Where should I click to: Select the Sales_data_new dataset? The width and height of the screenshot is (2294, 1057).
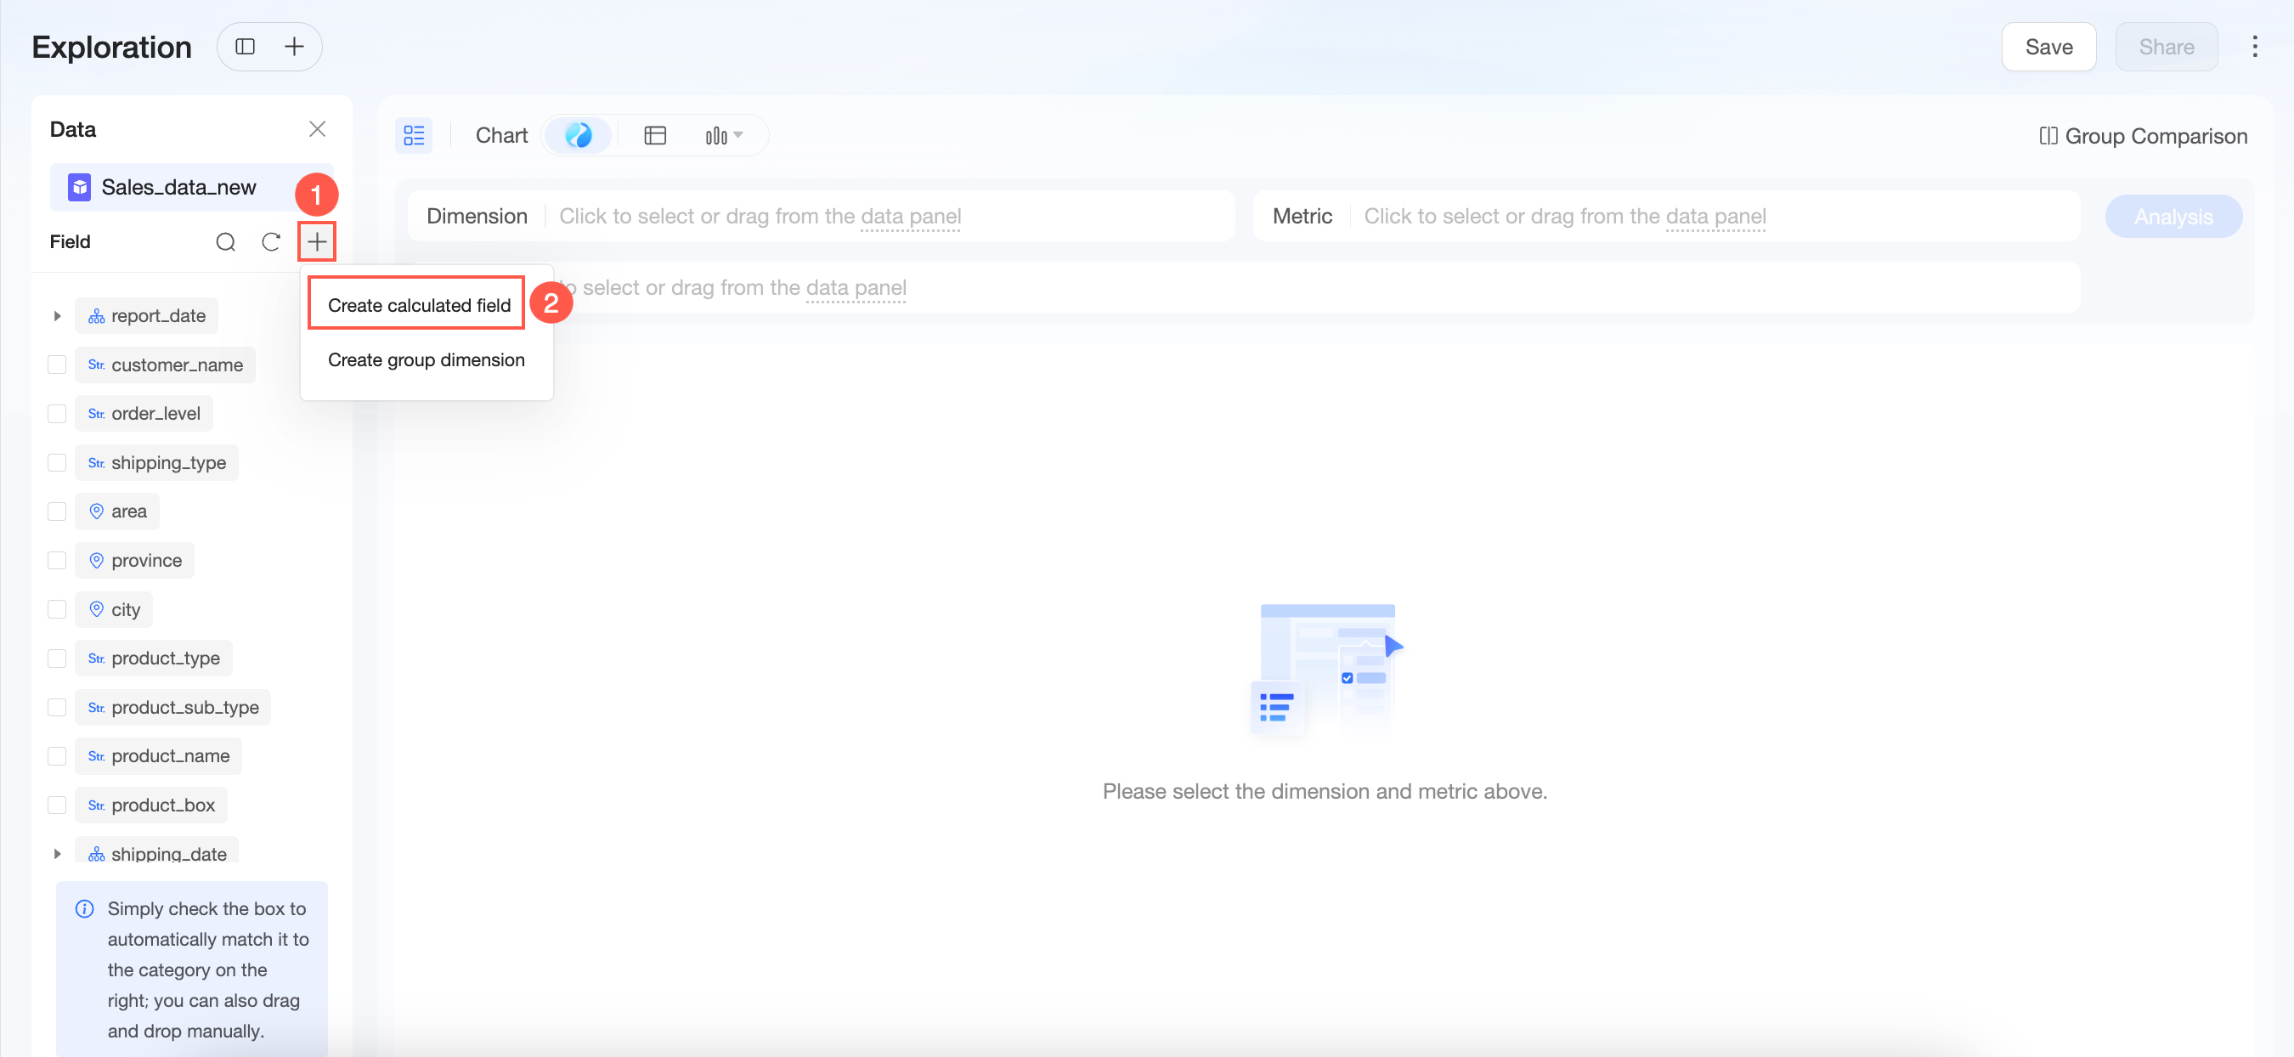(191, 187)
